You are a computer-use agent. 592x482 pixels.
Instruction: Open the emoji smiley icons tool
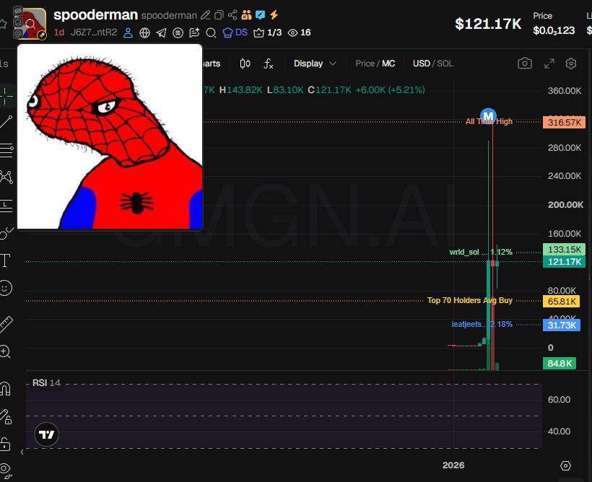[x=5, y=289]
